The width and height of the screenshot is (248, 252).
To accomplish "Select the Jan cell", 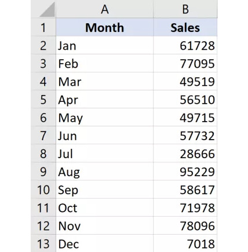I will coord(105,46).
